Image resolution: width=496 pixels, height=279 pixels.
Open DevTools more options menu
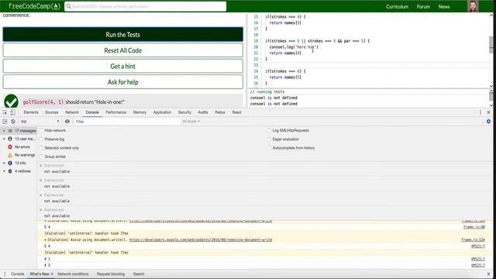[480, 112]
